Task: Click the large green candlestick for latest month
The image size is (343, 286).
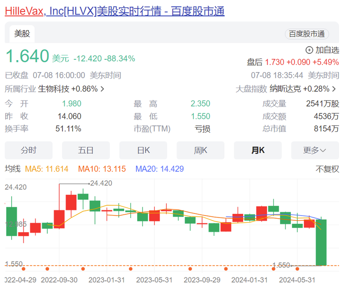Action: [x=321, y=242]
